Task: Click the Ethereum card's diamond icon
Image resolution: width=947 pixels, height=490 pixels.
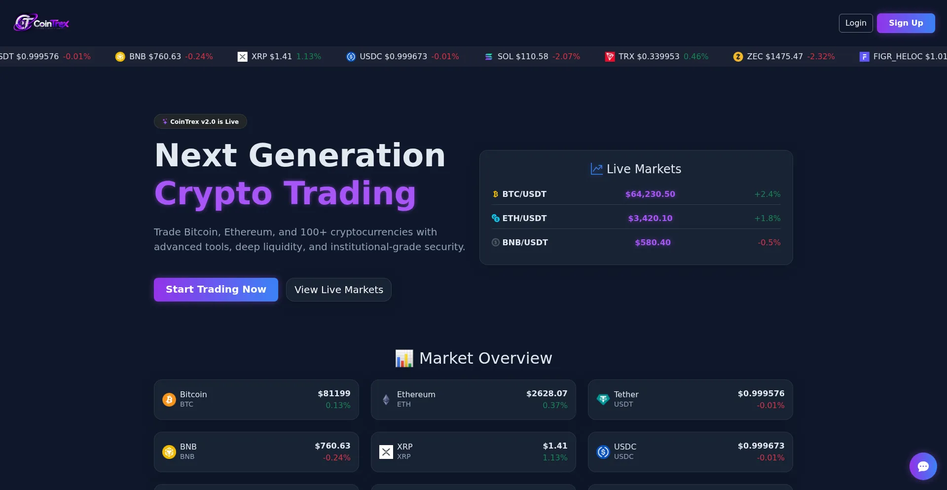Action: pos(386,400)
